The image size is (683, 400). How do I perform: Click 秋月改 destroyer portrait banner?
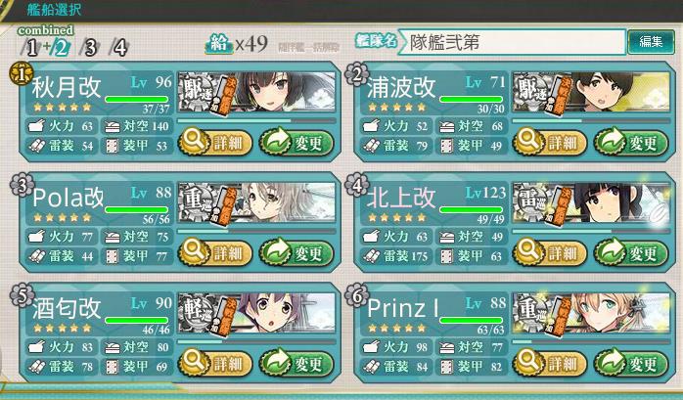[257, 93]
